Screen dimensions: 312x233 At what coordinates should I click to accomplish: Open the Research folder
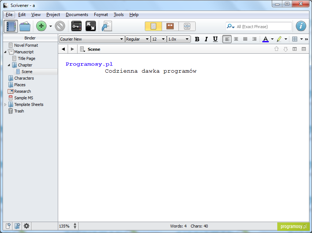[22, 91]
